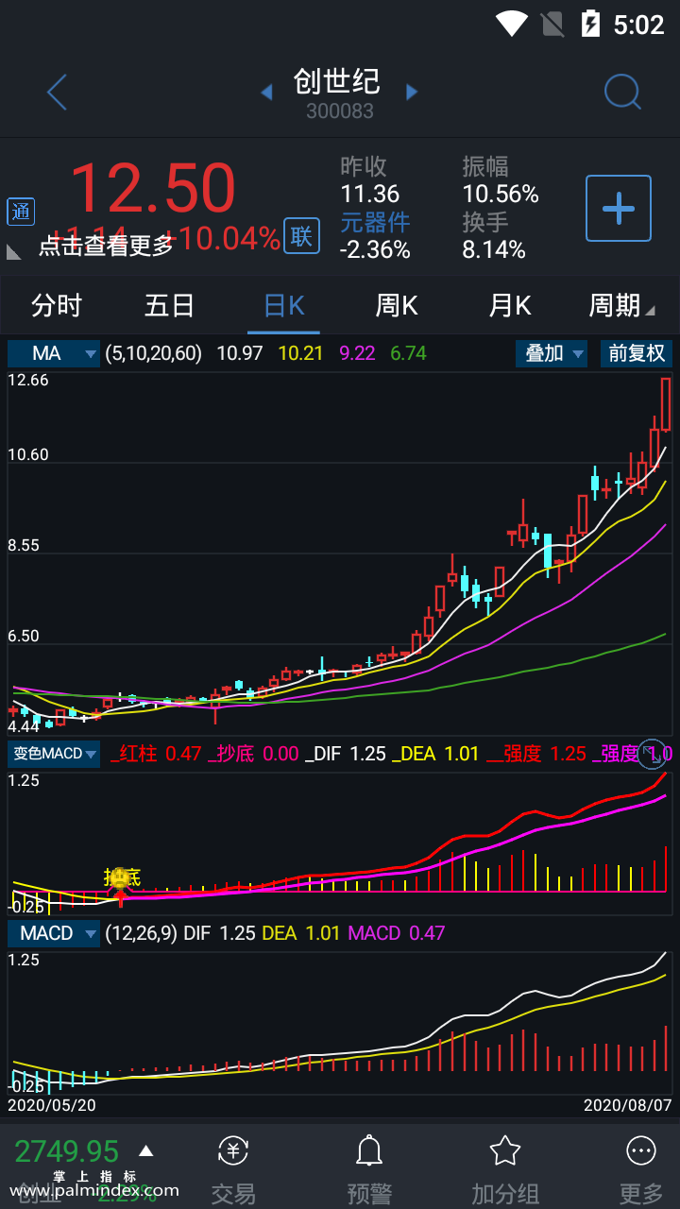This screenshot has height=1209, width=680.
Task: Tap the back arrow icon
Action: pos(57,93)
